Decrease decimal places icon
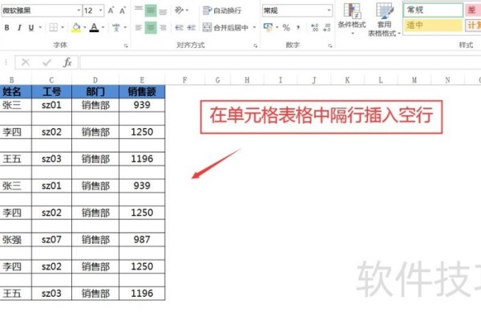 [327, 27]
